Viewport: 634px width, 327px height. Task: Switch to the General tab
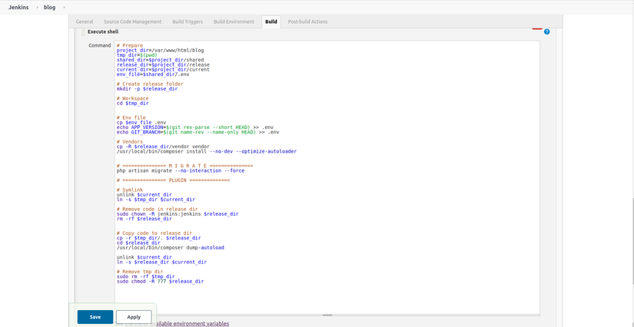(x=85, y=21)
